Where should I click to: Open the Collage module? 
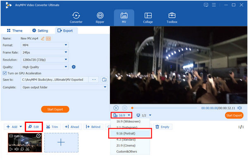[148, 18]
